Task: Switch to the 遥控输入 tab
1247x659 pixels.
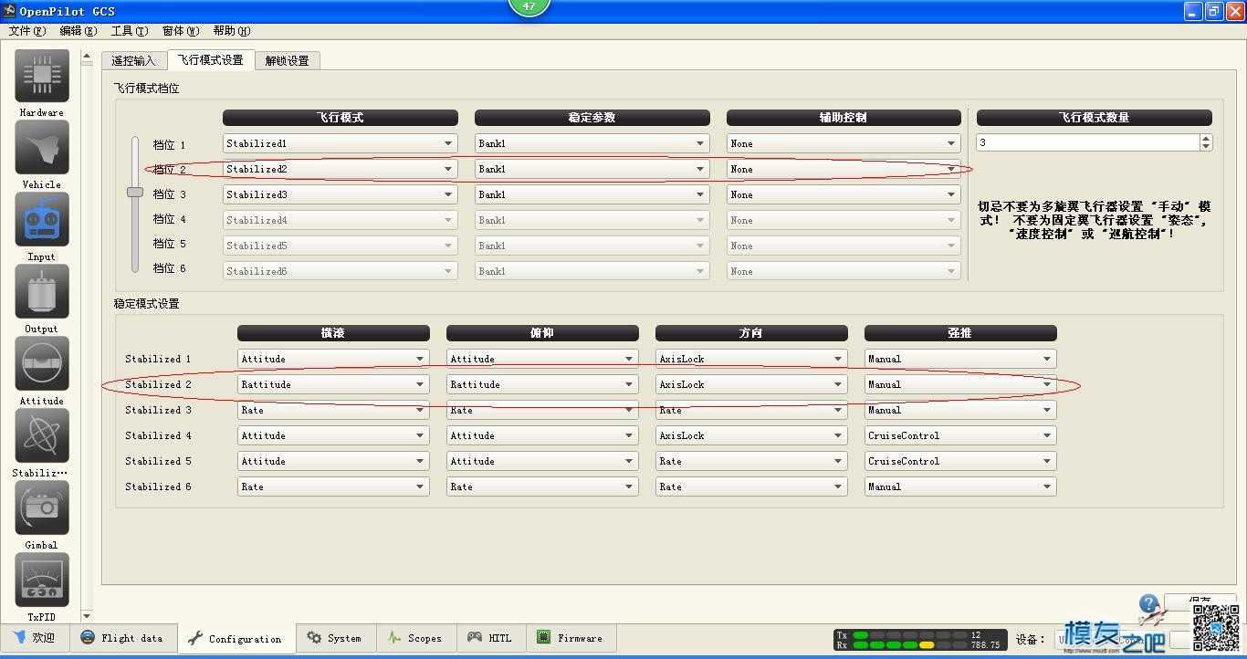Action: tap(134, 61)
